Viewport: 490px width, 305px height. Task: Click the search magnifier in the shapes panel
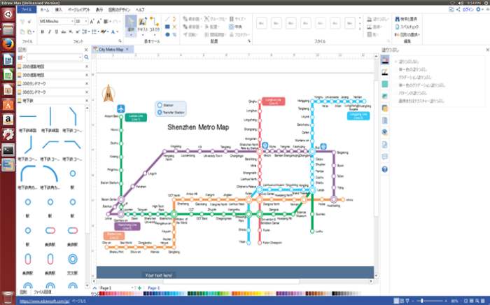tap(86, 57)
